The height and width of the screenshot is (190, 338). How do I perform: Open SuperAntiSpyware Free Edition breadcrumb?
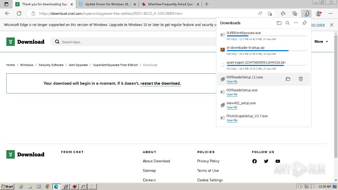pos(115,65)
